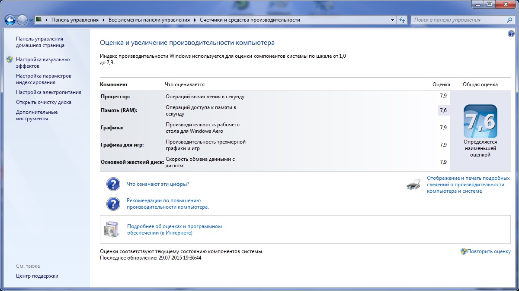
Task: Open "Настройка визуальных эффектов" link
Action: click(43, 63)
